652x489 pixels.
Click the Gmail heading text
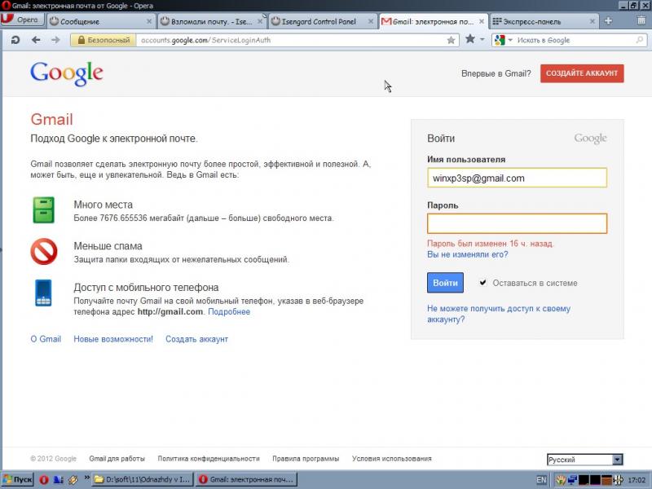point(52,120)
